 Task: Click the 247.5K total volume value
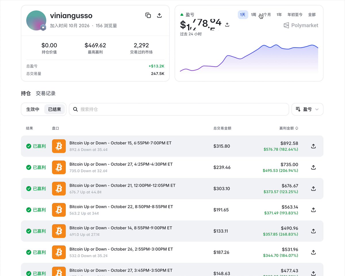click(158, 74)
